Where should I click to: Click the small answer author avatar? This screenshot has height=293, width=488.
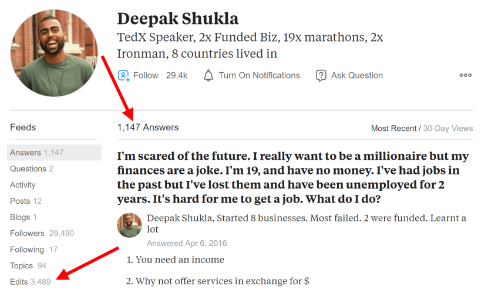coord(129,225)
